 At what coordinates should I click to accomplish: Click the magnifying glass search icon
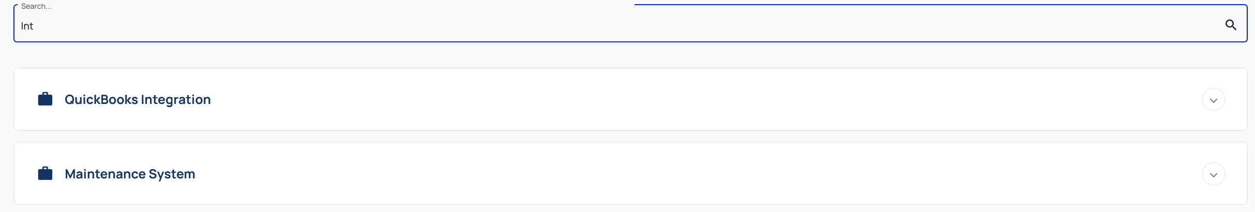(x=1231, y=25)
